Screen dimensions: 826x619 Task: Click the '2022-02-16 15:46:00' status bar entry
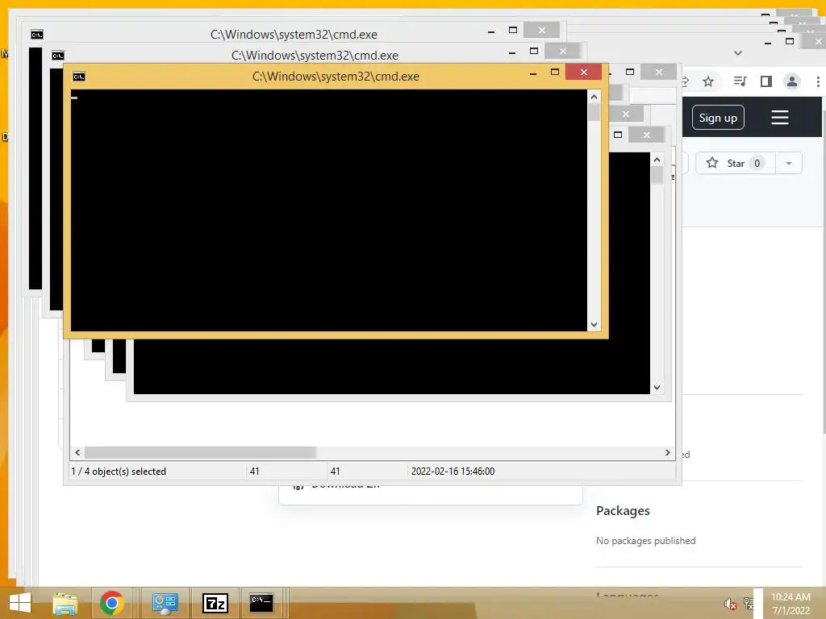(x=453, y=471)
